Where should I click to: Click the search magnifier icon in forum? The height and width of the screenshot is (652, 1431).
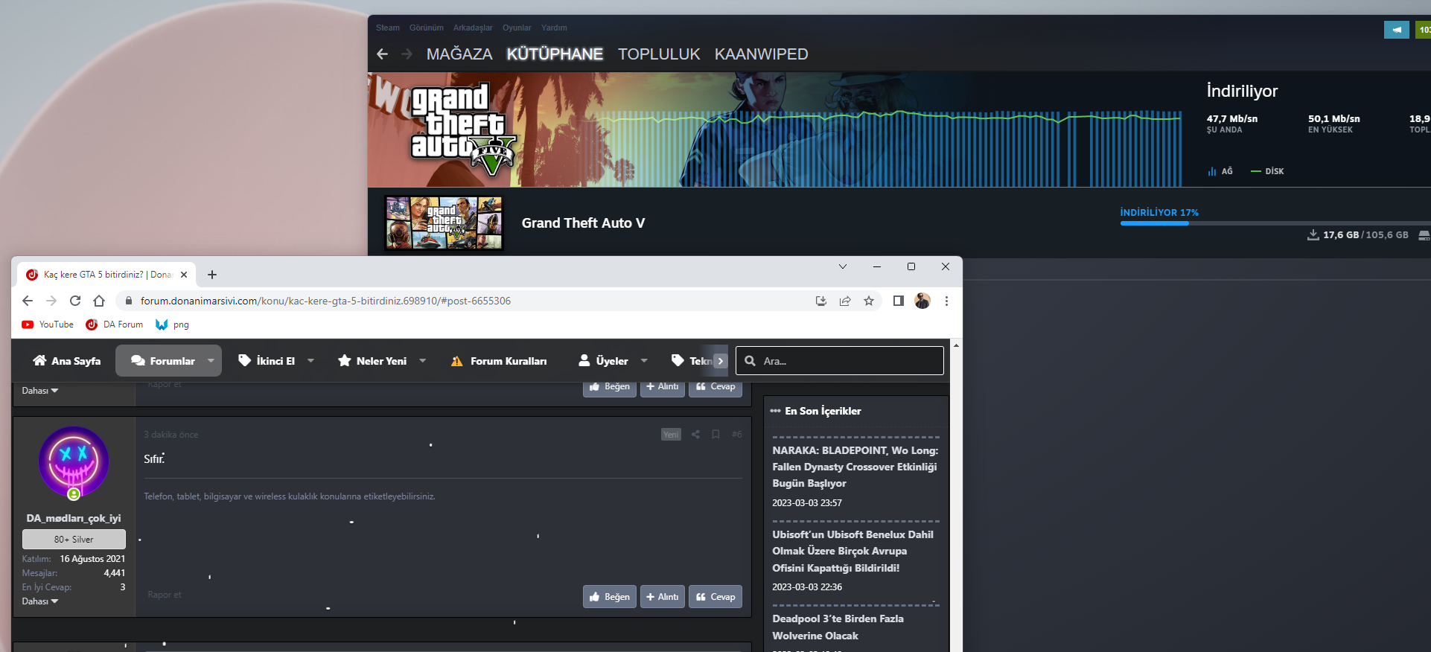pos(750,361)
